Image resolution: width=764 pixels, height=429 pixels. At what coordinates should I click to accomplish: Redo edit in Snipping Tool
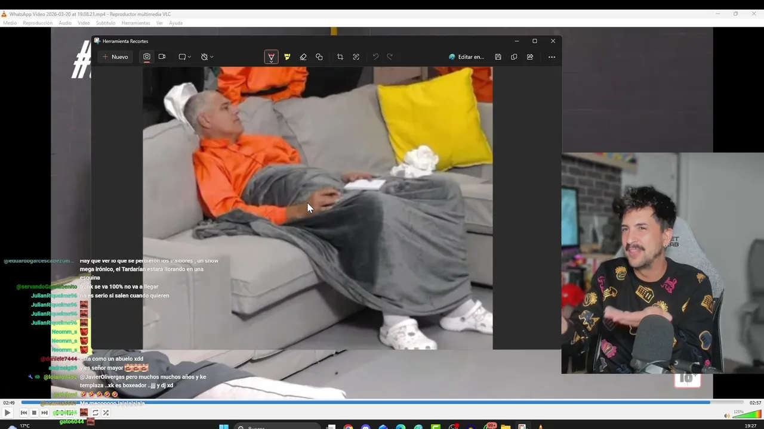click(390, 57)
